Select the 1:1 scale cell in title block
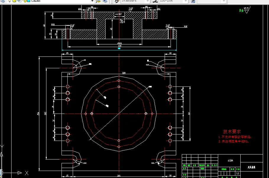This screenshot has height=178, width=269. pyautogui.click(x=238, y=174)
